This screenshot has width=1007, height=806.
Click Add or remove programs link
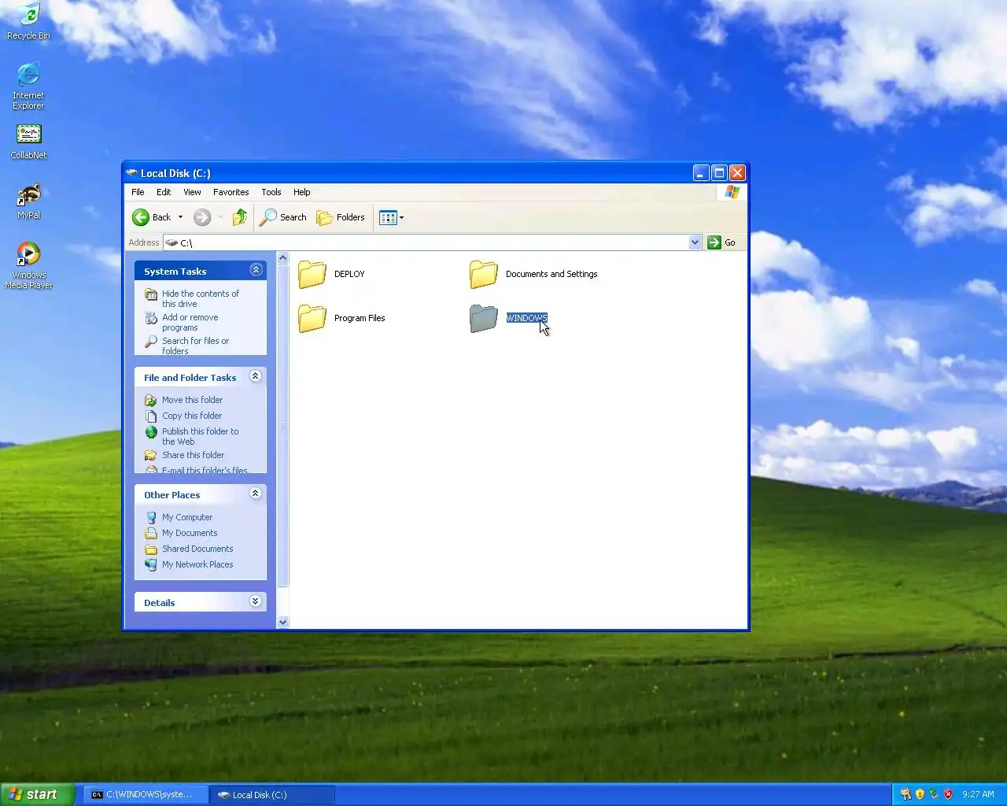(x=190, y=322)
